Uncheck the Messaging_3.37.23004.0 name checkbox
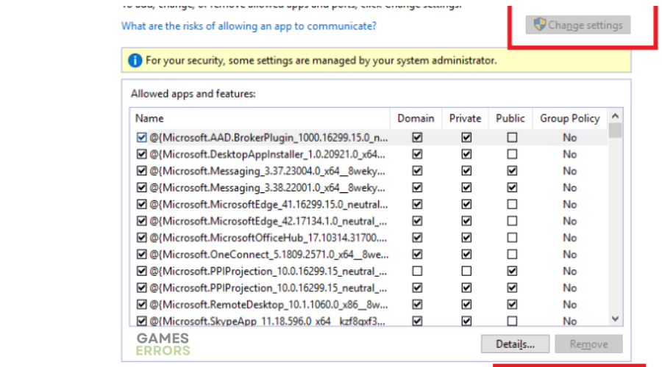662x367 pixels. pos(141,170)
